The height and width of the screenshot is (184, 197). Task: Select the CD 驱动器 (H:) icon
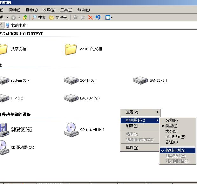coord(71,130)
